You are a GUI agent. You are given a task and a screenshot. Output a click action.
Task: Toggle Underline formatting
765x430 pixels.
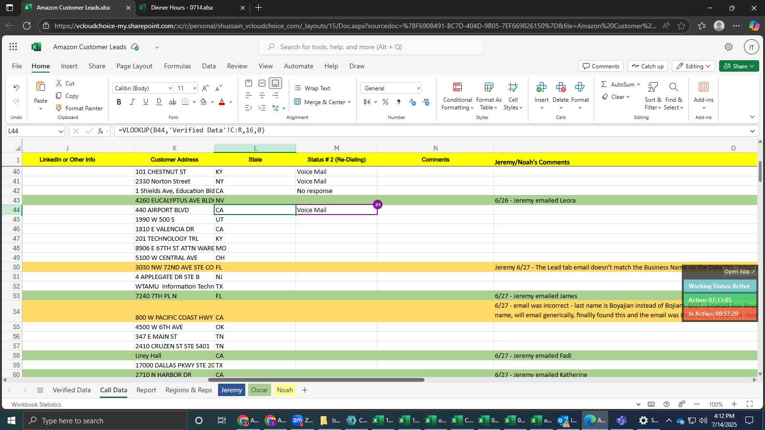[146, 102]
